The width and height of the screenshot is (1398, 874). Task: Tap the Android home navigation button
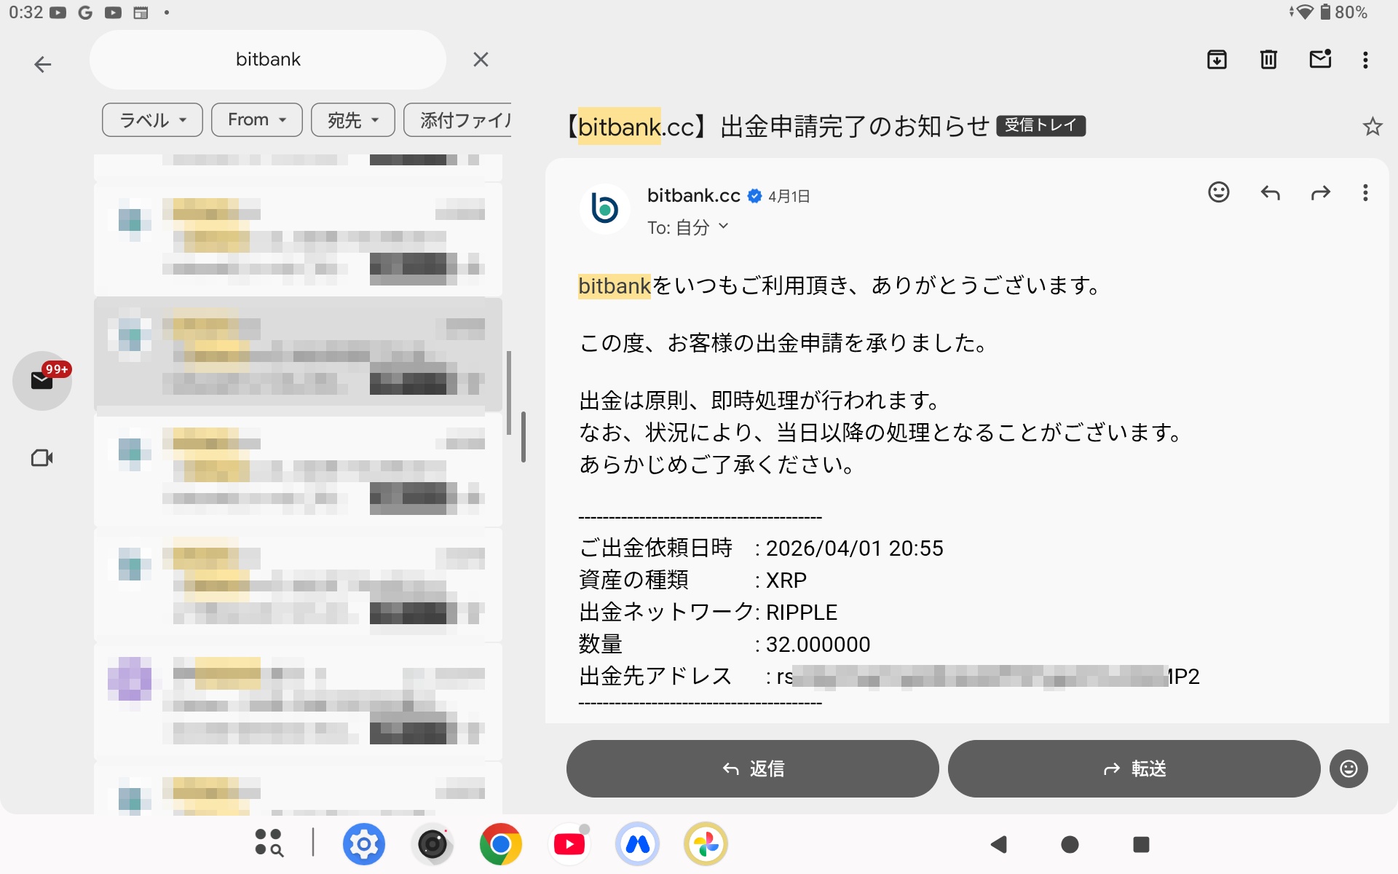(1070, 844)
